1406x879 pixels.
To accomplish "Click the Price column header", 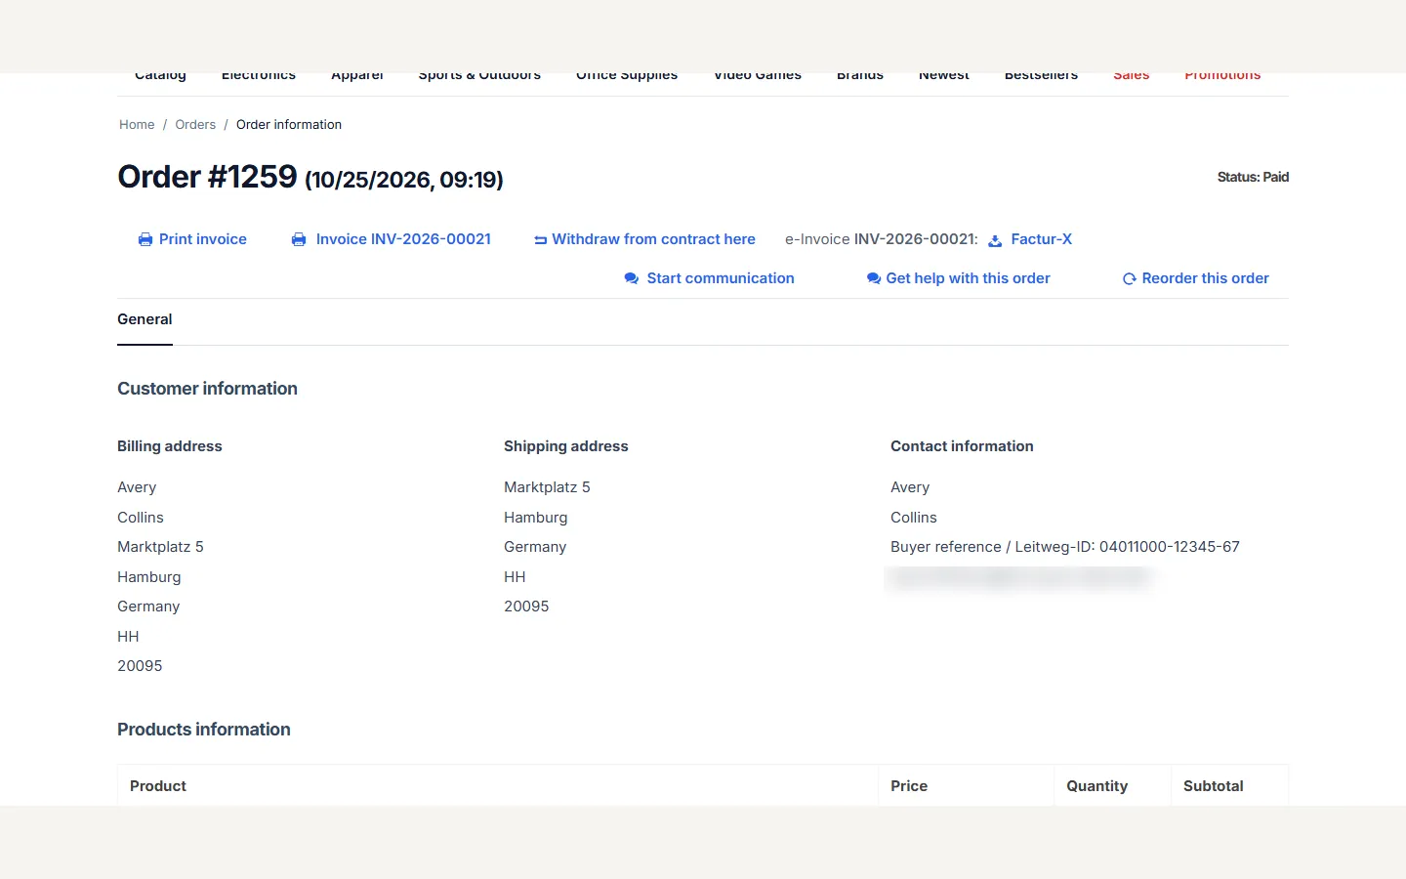I will pos(909,786).
